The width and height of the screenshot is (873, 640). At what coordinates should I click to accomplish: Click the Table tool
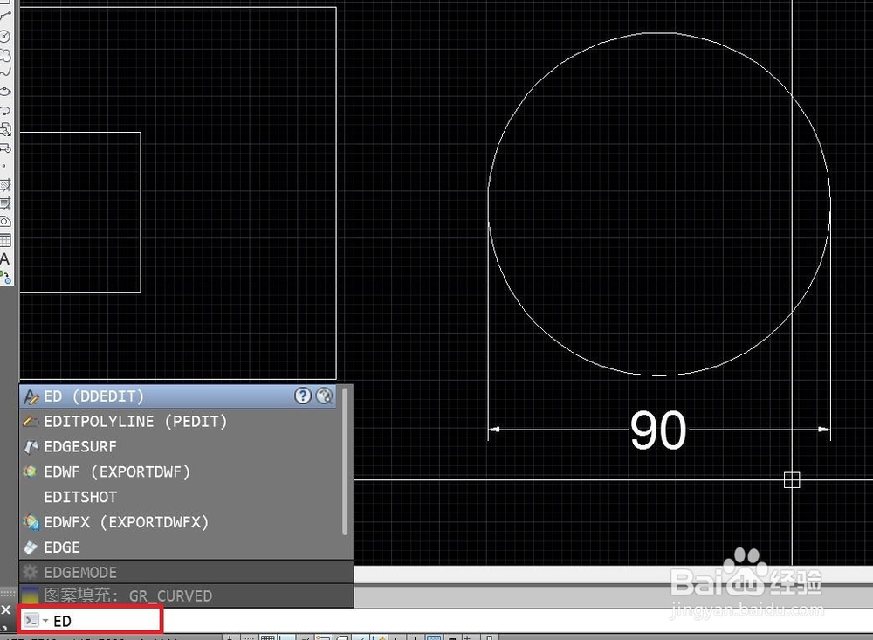[x=5, y=241]
